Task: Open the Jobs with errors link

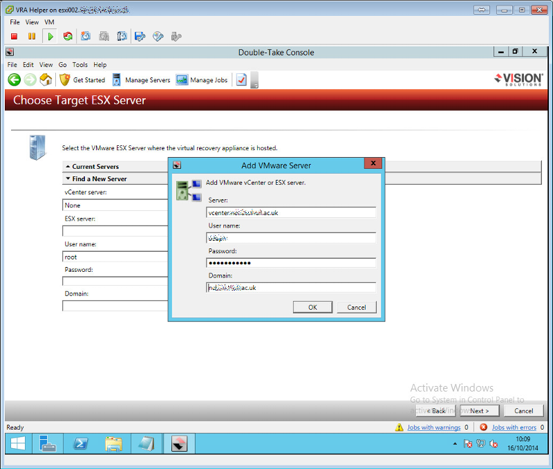Action: (514, 427)
